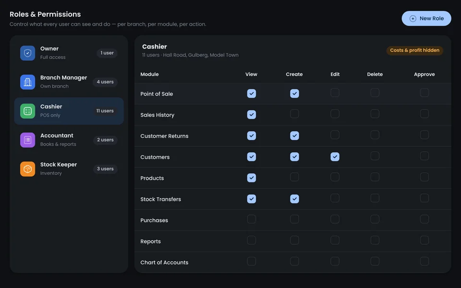This screenshot has height=288, width=461.
Task: Click the Costs & profit hidden badge
Action: coord(414,50)
